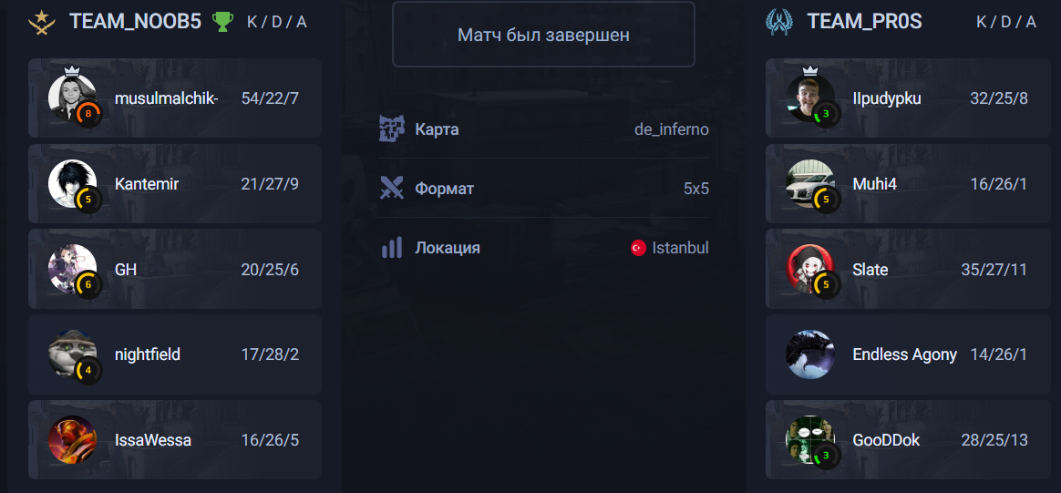
Task: Click Slate's red avatar image
Action: point(808,268)
